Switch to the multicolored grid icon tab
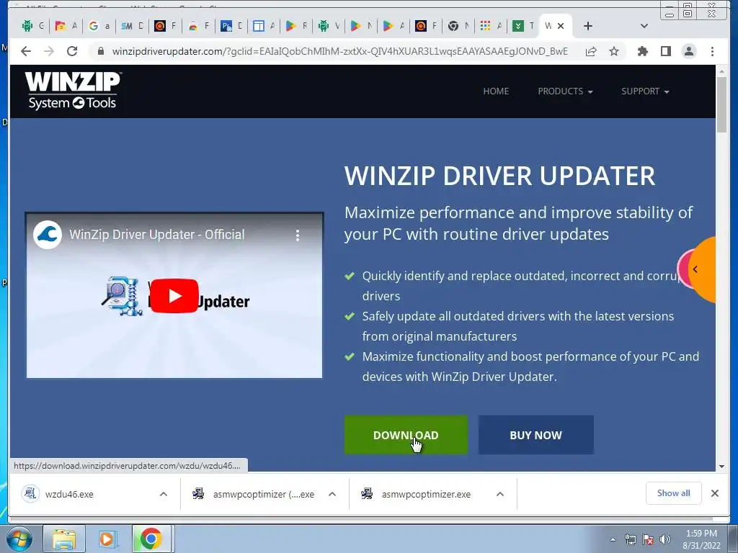 click(491, 26)
